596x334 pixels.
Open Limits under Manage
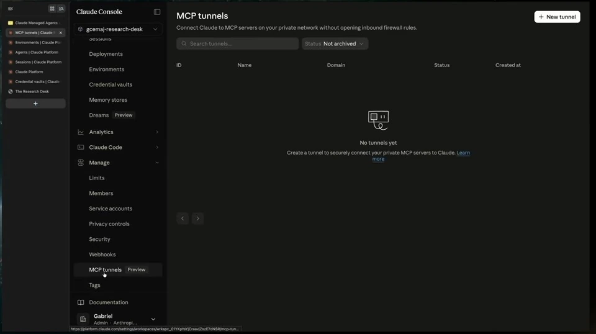coord(97,178)
